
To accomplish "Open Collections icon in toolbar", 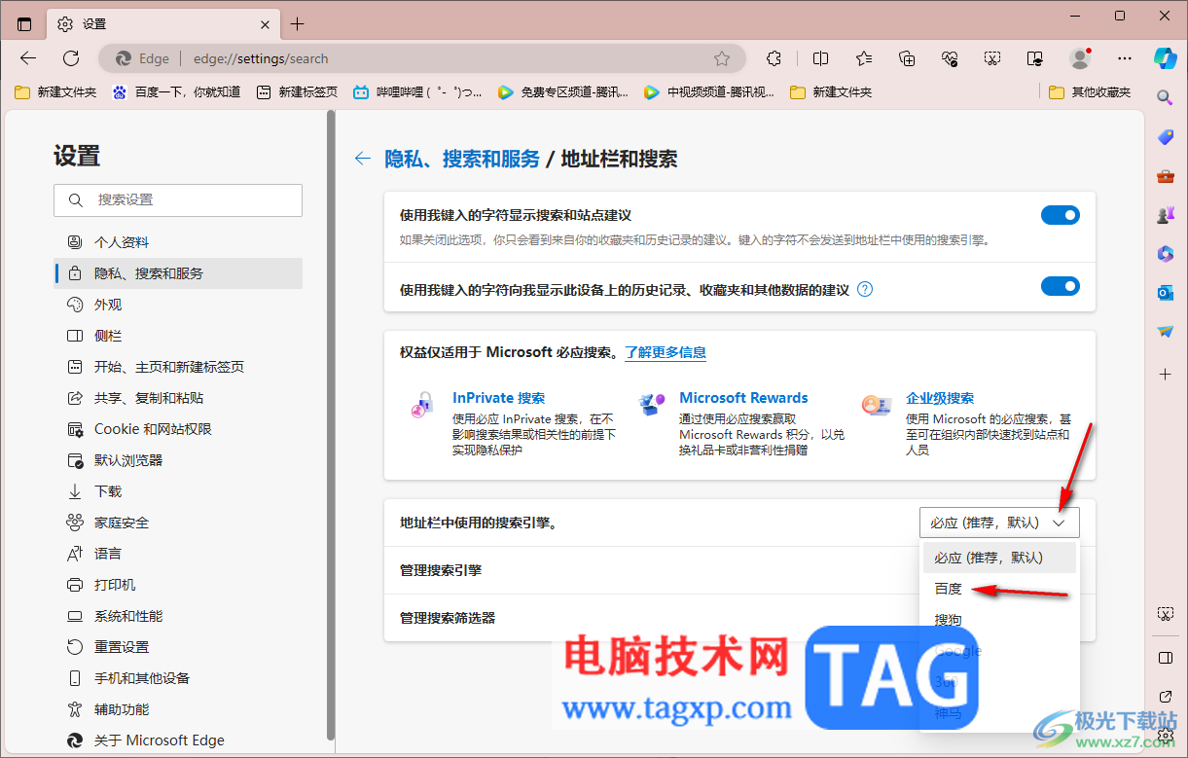I will (907, 58).
